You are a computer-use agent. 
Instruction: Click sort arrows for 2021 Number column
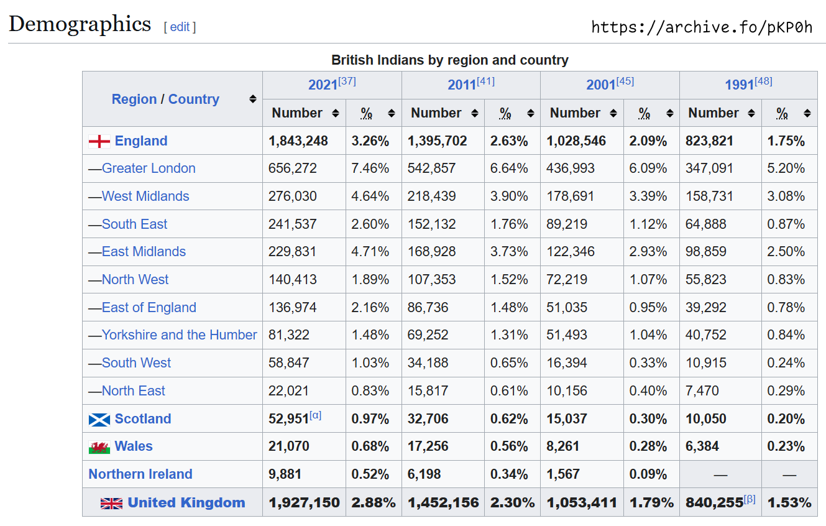tap(336, 113)
